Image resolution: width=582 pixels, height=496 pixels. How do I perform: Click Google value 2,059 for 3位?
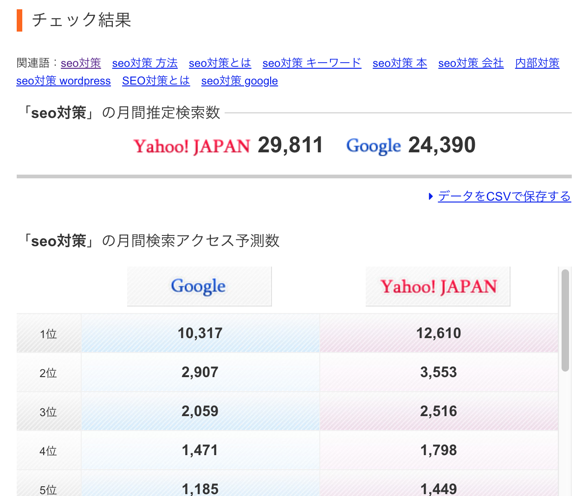coord(200,411)
